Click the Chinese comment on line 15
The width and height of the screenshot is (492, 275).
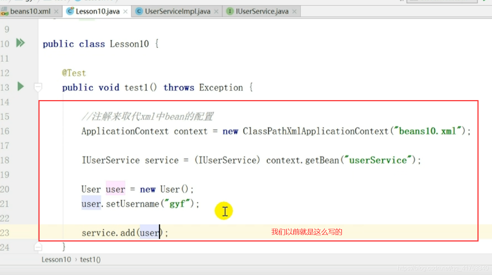click(x=147, y=116)
